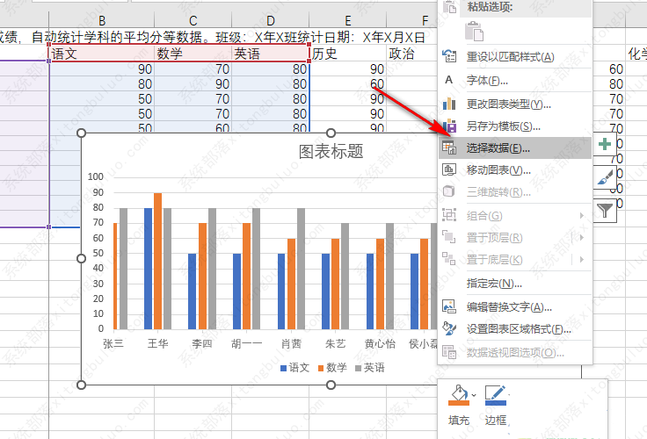Click the Select Data table icon
This screenshot has width=647, height=439.
pyautogui.click(x=449, y=148)
